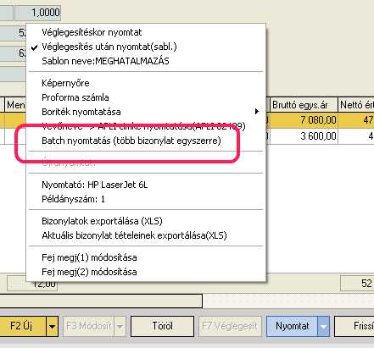Open the F2 Új dropdown arrow
374x348 pixels.
click(52, 326)
